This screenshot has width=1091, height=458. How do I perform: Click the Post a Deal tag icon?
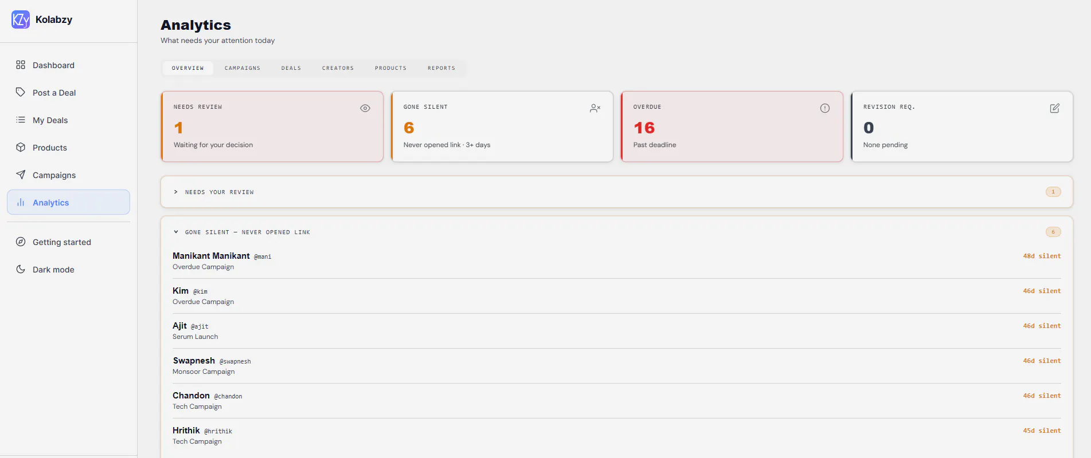[x=21, y=92]
